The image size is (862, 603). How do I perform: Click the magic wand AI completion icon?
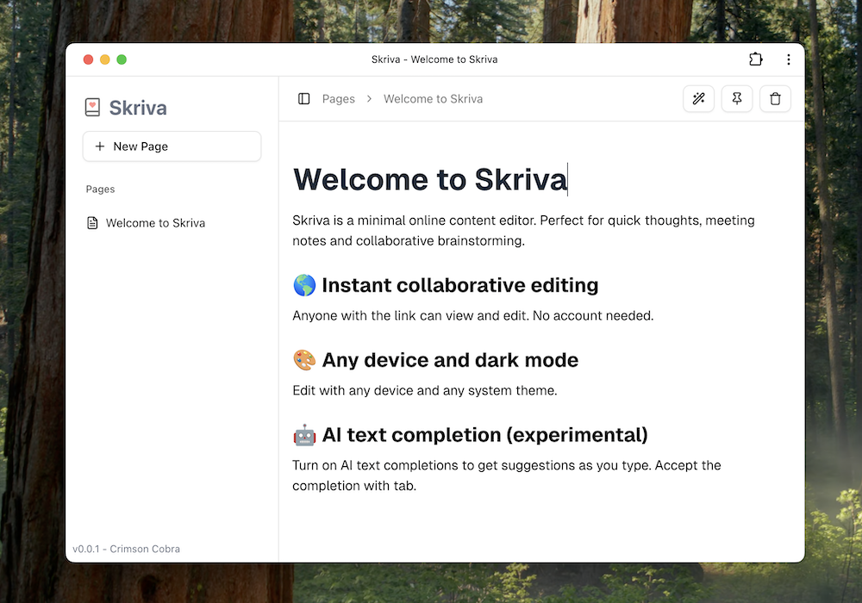pyautogui.click(x=698, y=99)
